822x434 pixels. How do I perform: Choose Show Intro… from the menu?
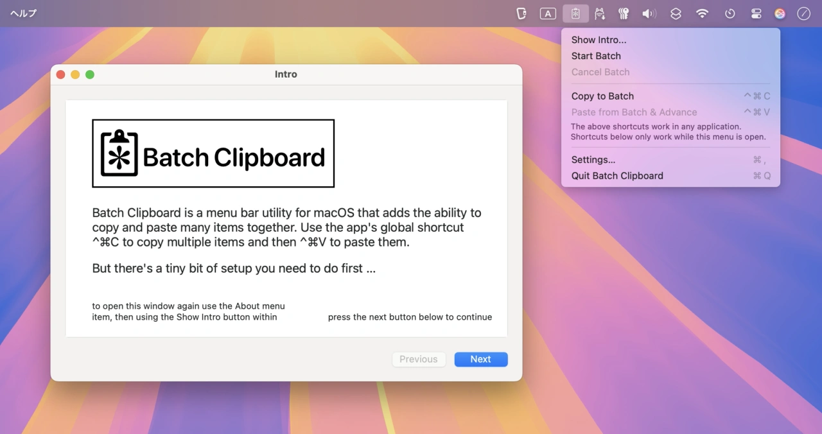pyautogui.click(x=599, y=40)
